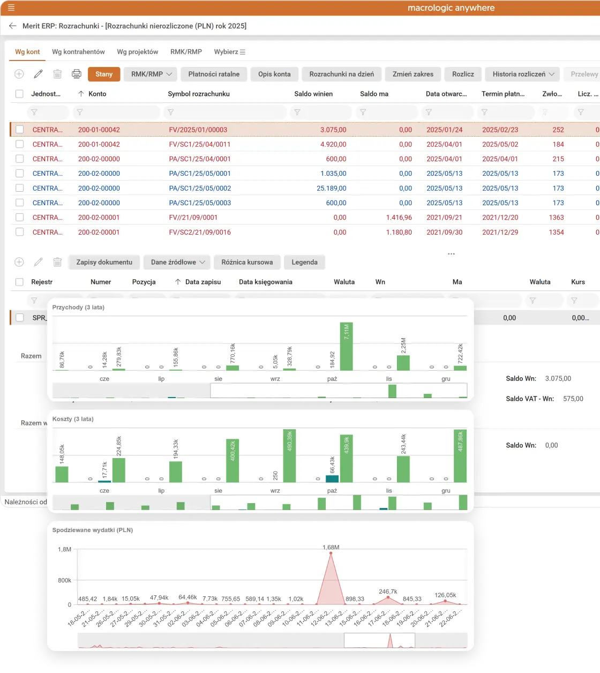The height and width of the screenshot is (673, 600).
Task: Click the Rozrachunki na dzień button
Action: [341, 74]
